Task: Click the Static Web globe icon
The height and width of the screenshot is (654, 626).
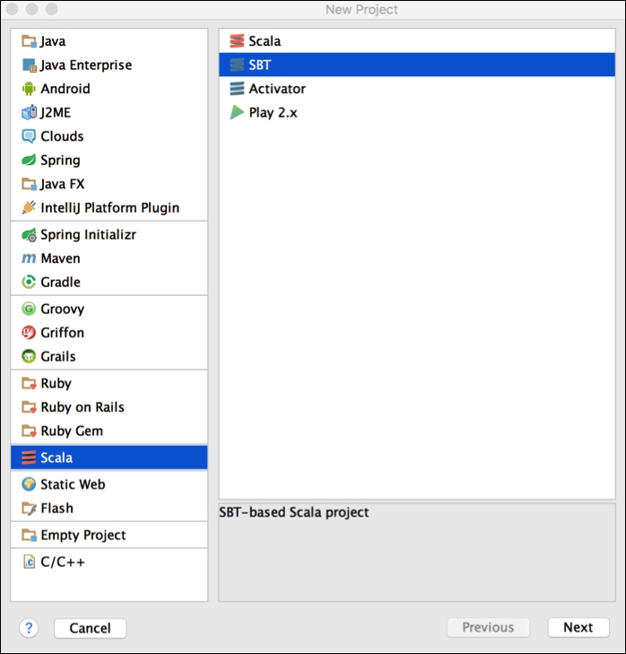Action: coord(29,484)
